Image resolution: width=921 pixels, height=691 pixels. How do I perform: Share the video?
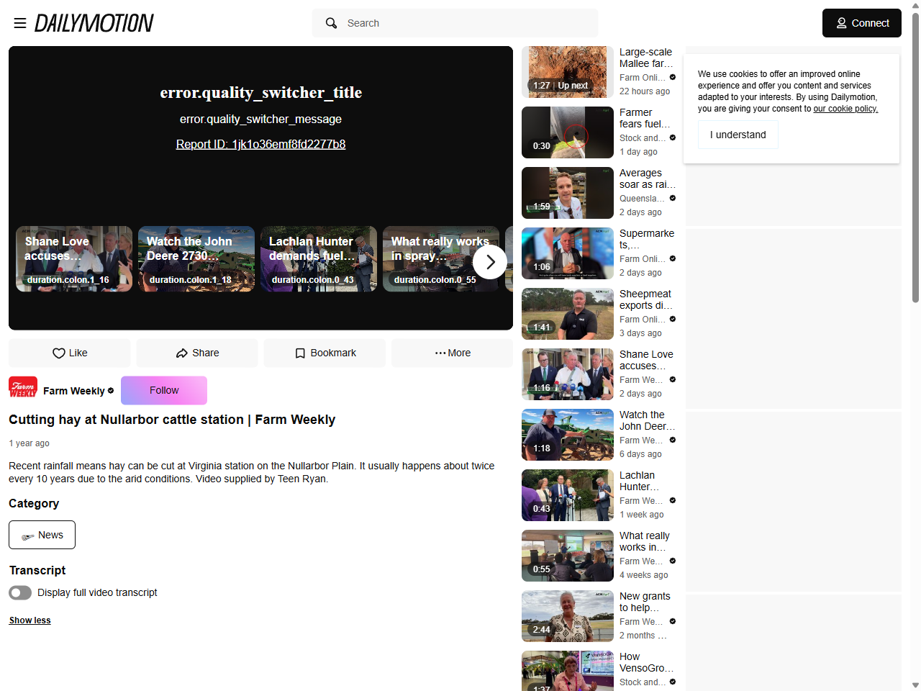[197, 353]
